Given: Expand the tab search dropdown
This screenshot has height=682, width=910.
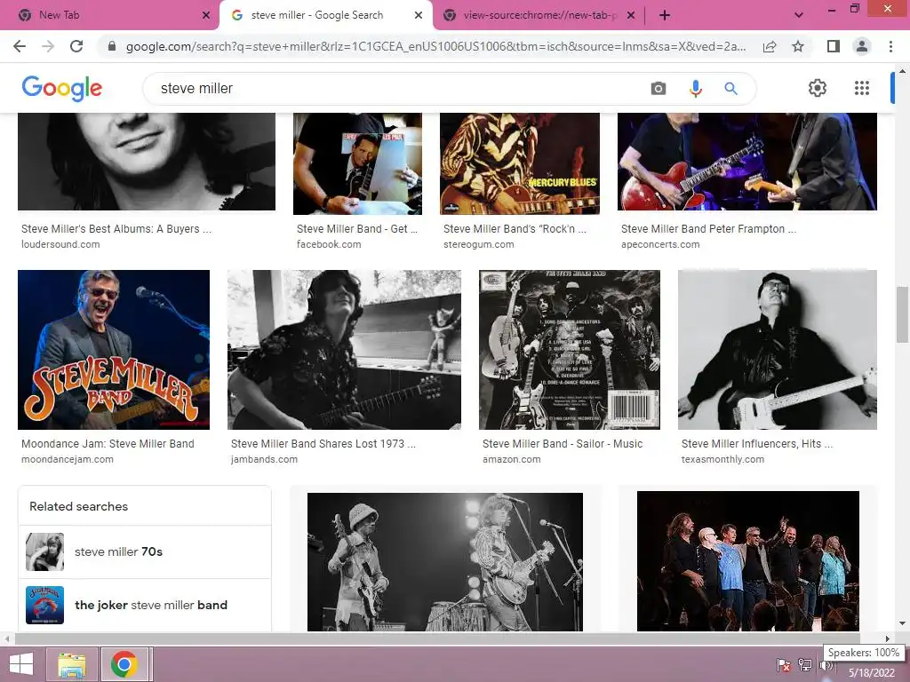Looking at the screenshot, I should [799, 16].
